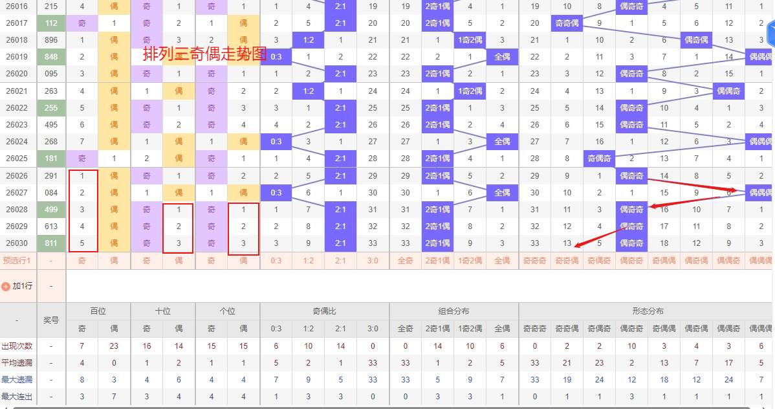The height and width of the screenshot is (409, 775).
Task: Toggle 奇奇奇 in the 预选行1 row
Action: (535, 261)
